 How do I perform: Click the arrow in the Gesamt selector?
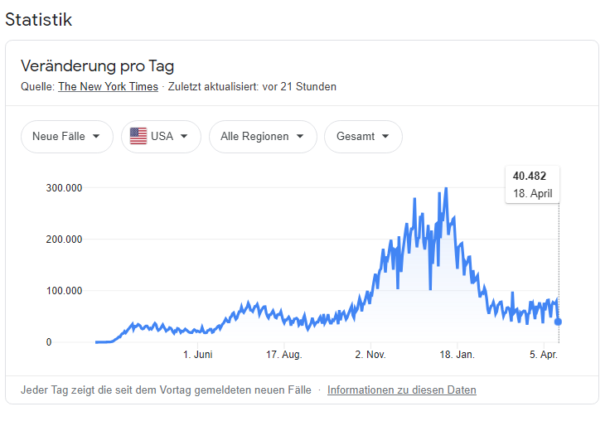pyautogui.click(x=386, y=137)
